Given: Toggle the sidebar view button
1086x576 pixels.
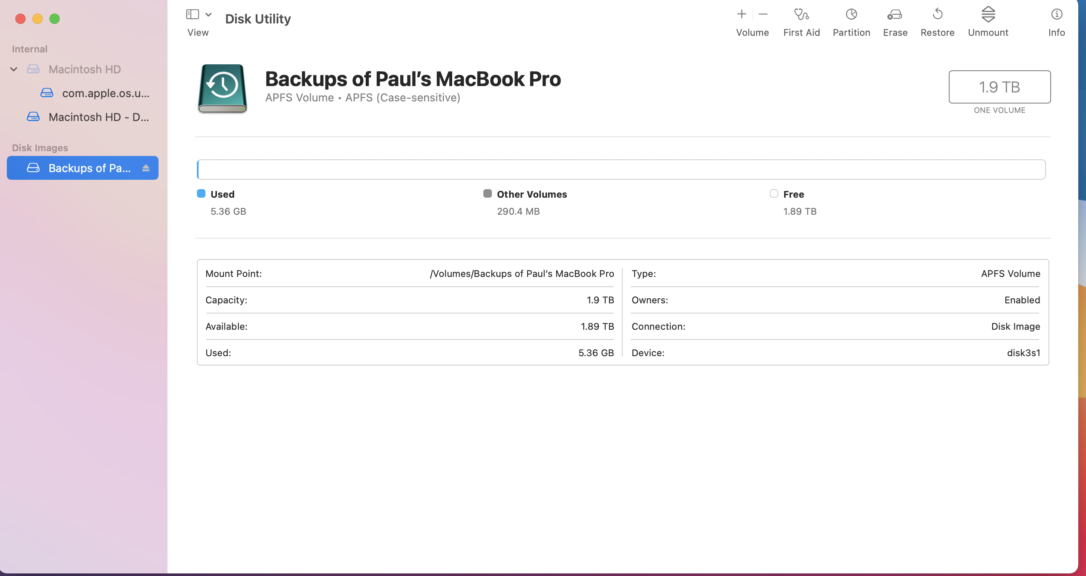Looking at the screenshot, I should [x=193, y=14].
